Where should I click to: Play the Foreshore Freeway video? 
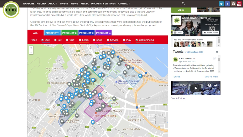[196, 88]
